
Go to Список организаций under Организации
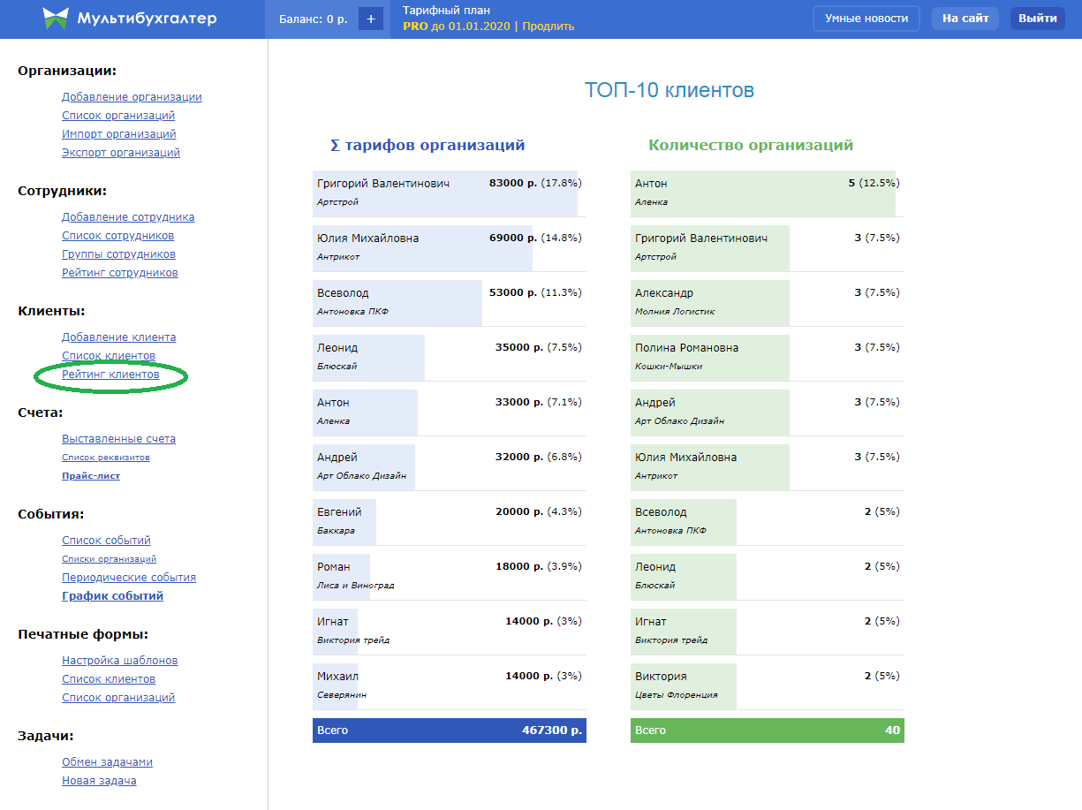tap(118, 116)
